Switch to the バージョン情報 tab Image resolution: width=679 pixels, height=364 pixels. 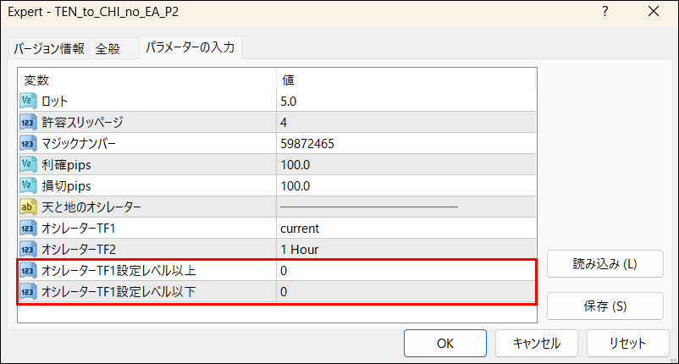point(49,49)
